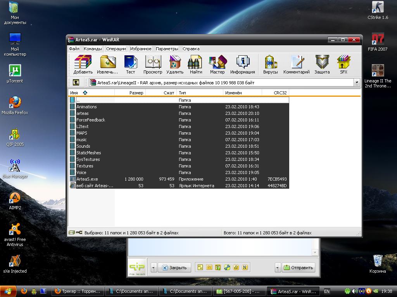The width and height of the screenshot is (397, 297).
Task: Run the Тест archive test tool
Action: 131,65
